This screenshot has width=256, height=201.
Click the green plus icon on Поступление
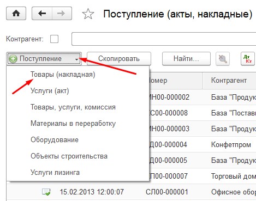13,59
